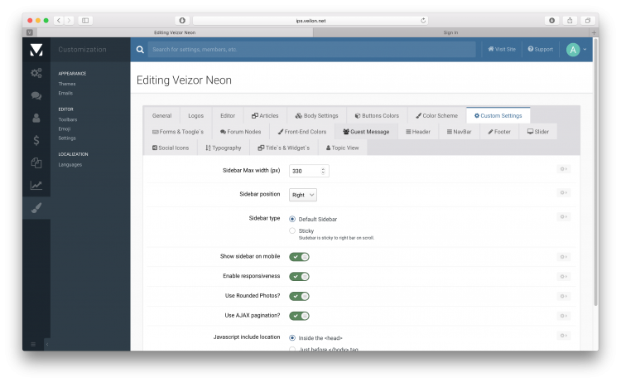Switch to the Logos tab
The image size is (621, 383).
(x=195, y=116)
